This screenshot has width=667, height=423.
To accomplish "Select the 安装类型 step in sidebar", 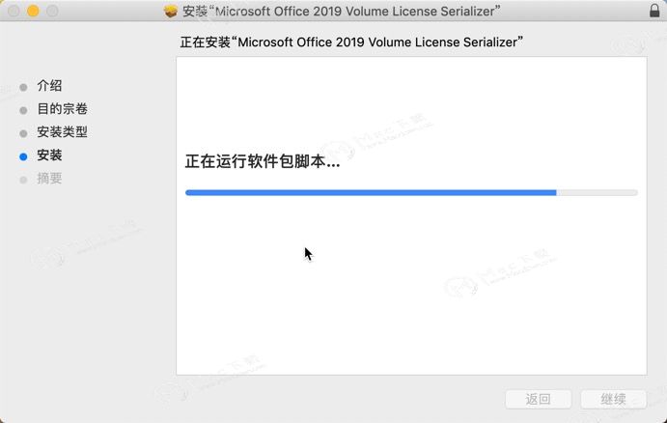I will [62, 132].
